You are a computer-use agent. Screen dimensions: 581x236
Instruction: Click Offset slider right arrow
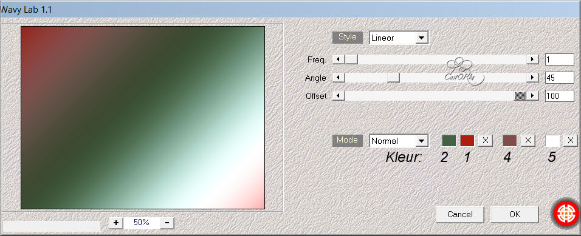[532, 96]
